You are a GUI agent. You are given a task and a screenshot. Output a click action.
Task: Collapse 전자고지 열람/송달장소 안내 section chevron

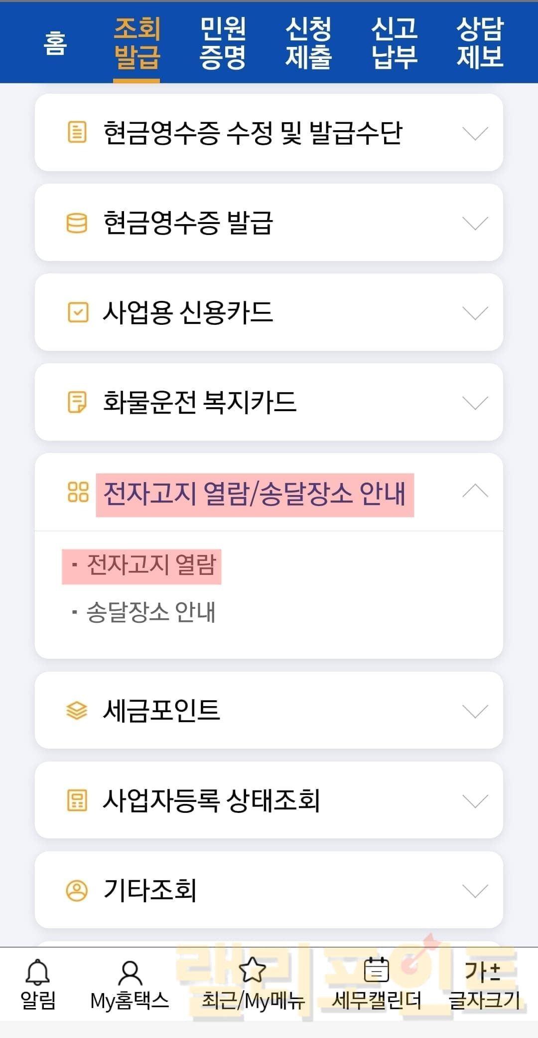point(475,492)
